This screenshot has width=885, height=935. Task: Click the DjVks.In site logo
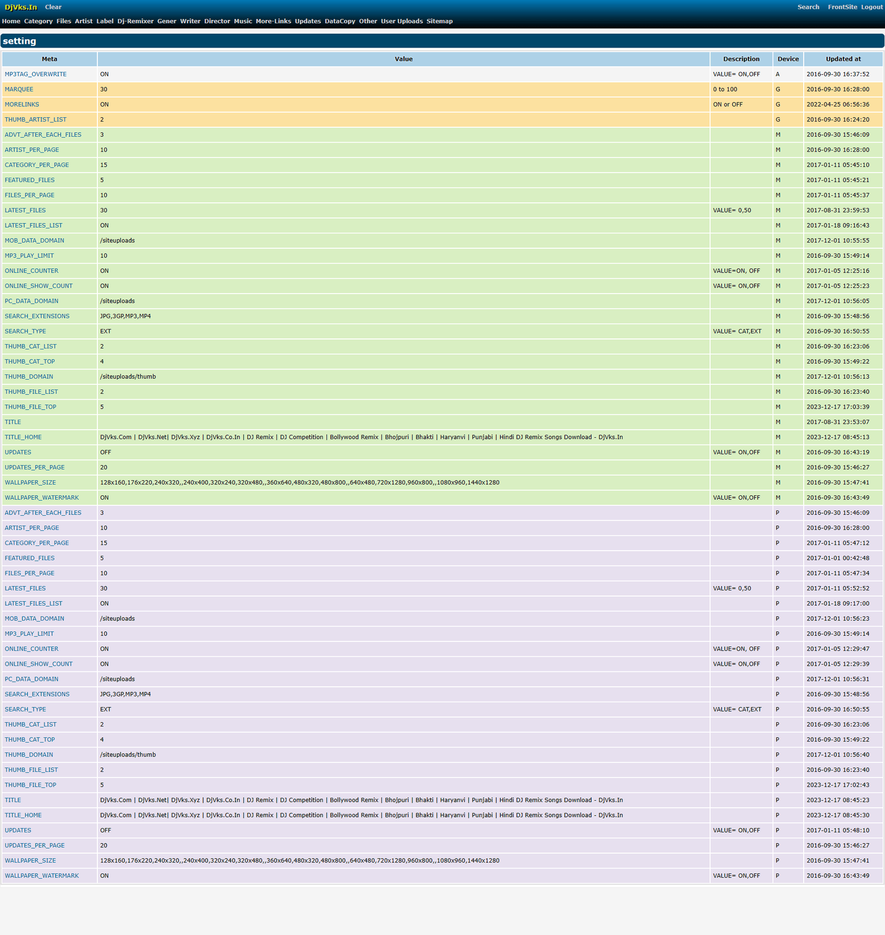(x=20, y=7)
